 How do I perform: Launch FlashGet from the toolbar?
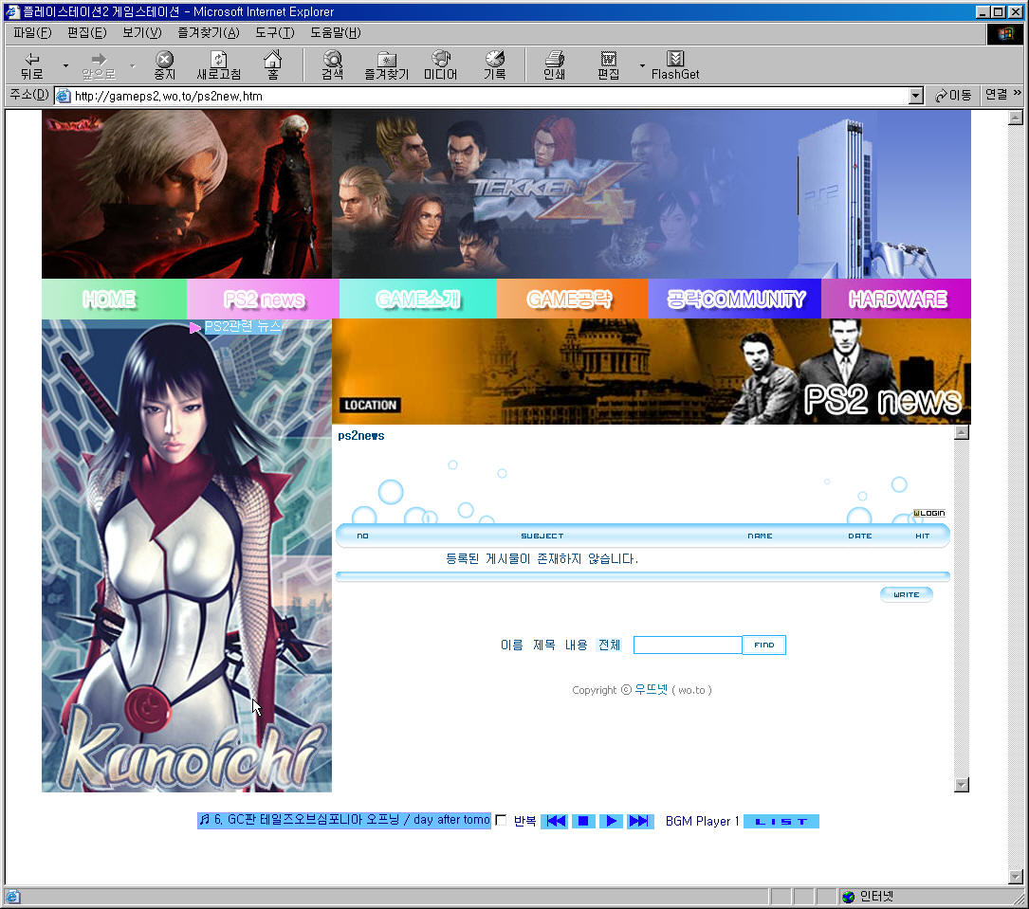[675, 65]
